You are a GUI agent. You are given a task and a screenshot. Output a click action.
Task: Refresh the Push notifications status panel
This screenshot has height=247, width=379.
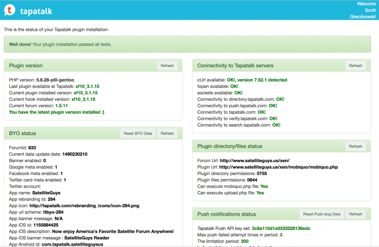click(355, 214)
